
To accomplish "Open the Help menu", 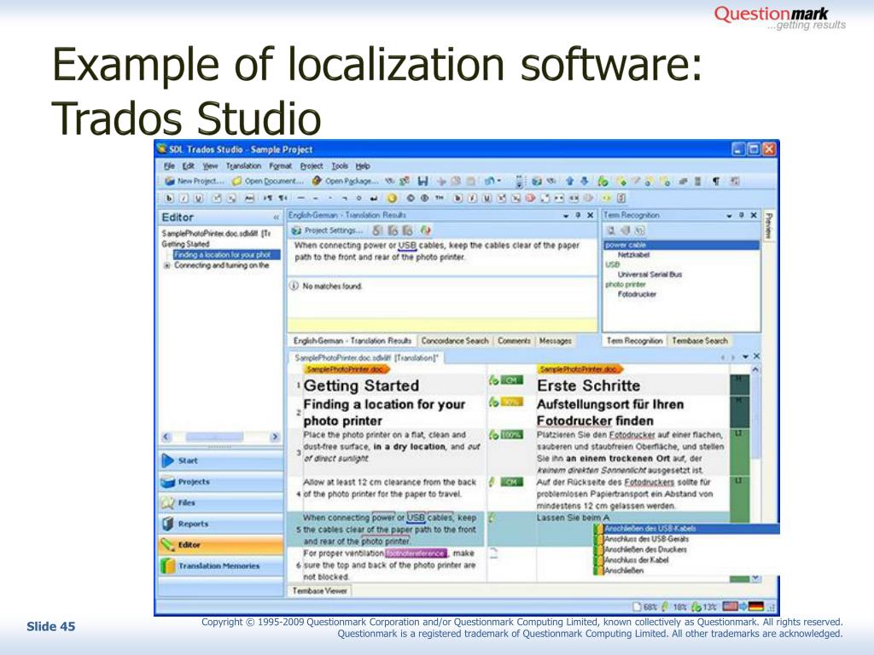I will (363, 166).
